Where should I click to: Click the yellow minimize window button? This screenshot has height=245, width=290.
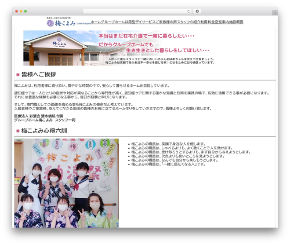pos(21,11)
